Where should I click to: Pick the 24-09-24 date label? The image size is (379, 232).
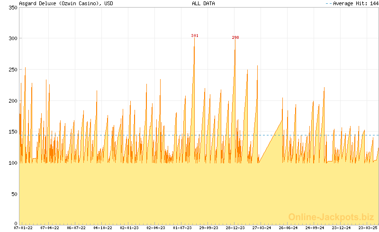(x=315, y=228)
